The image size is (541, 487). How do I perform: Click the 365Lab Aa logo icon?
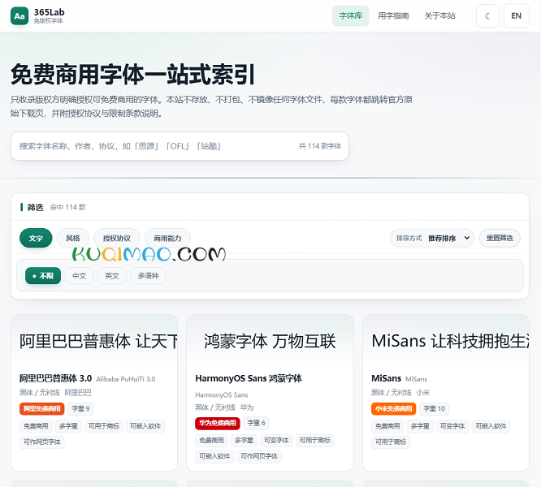tap(19, 16)
